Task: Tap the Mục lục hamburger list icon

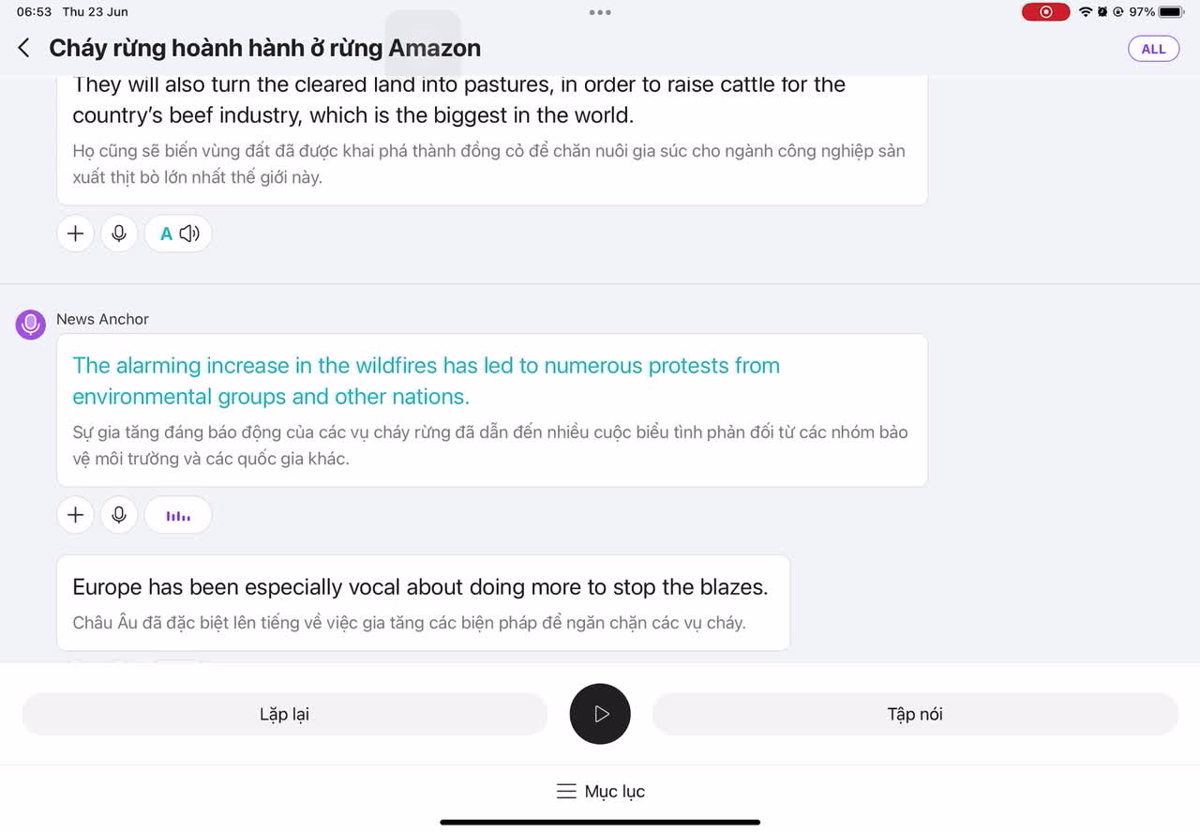Action: pyautogui.click(x=566, y=791)
